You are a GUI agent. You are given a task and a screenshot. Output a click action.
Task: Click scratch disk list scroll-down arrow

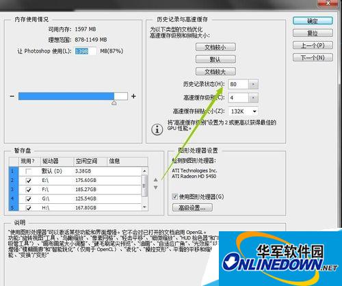click(144, 207)
